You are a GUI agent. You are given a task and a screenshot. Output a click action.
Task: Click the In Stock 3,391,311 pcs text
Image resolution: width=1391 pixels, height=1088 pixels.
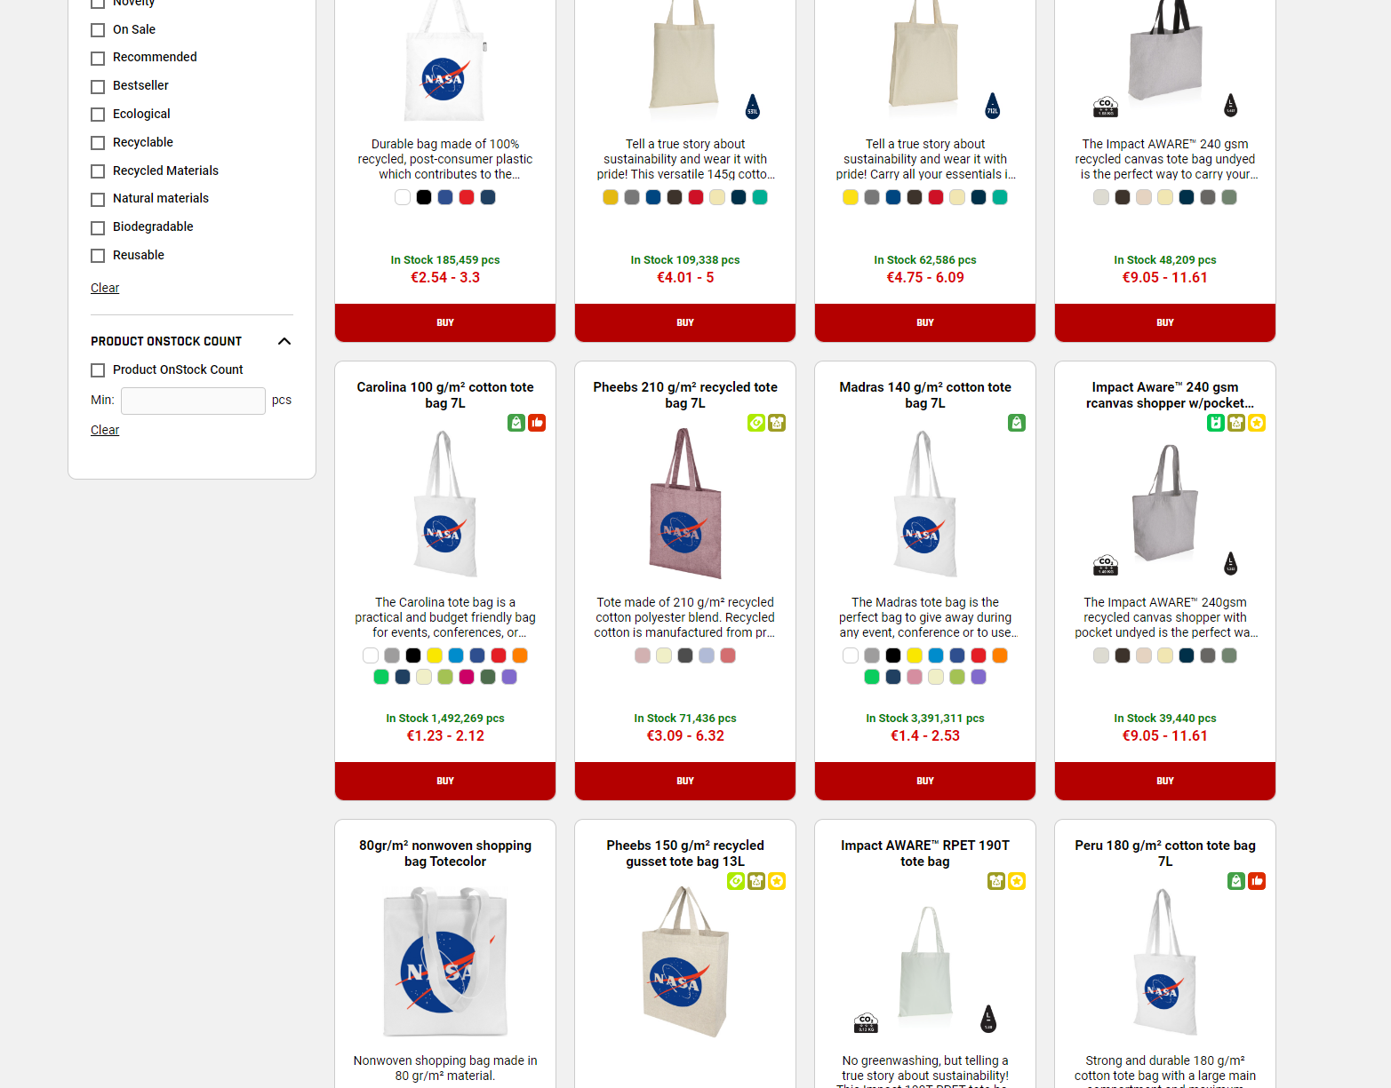[x=925, y=719]
